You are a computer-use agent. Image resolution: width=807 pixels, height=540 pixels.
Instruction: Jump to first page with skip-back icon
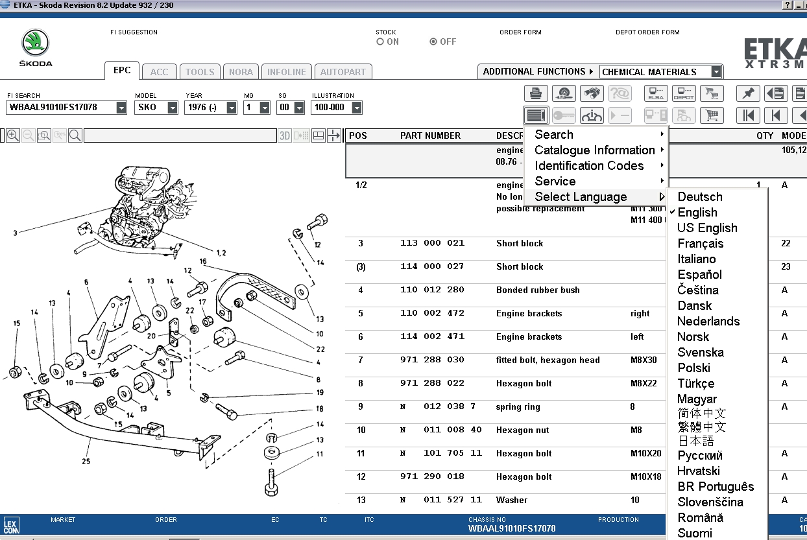pos(747,116)
